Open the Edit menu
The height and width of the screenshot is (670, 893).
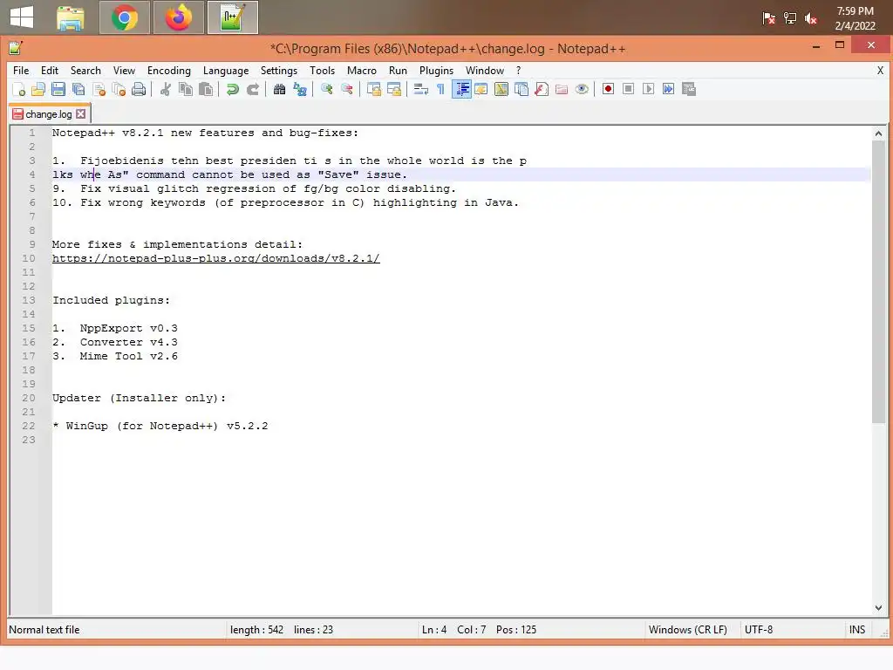pos(50,71)
